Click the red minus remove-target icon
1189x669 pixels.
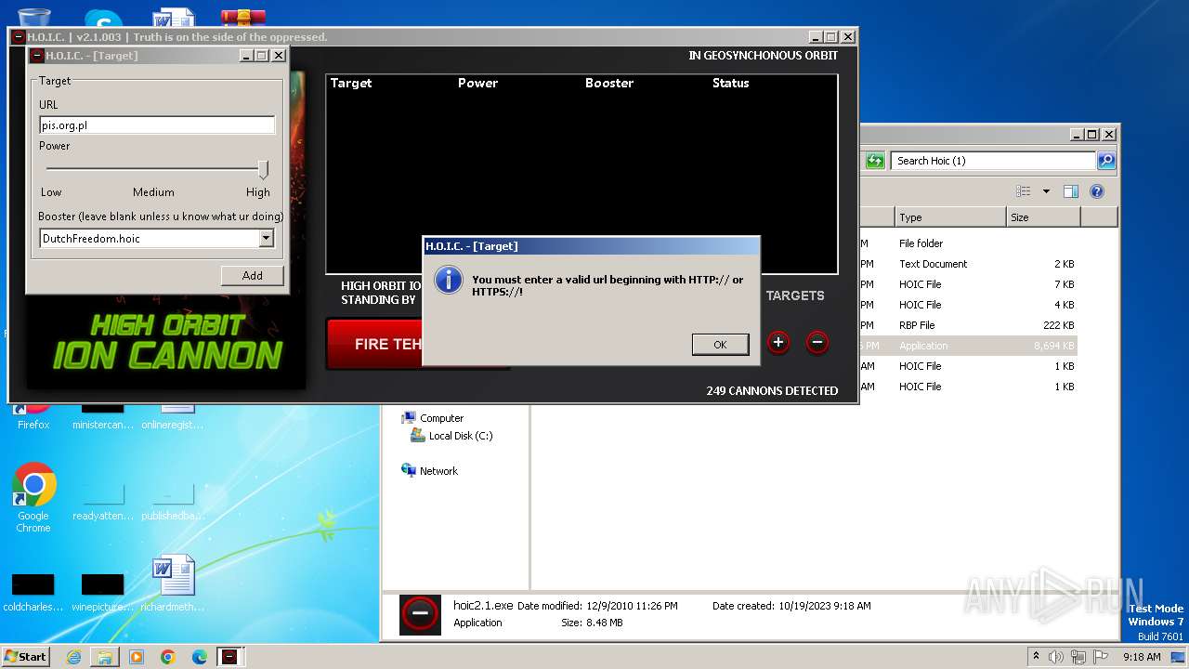pyautogui.click(x=817, y=342)
